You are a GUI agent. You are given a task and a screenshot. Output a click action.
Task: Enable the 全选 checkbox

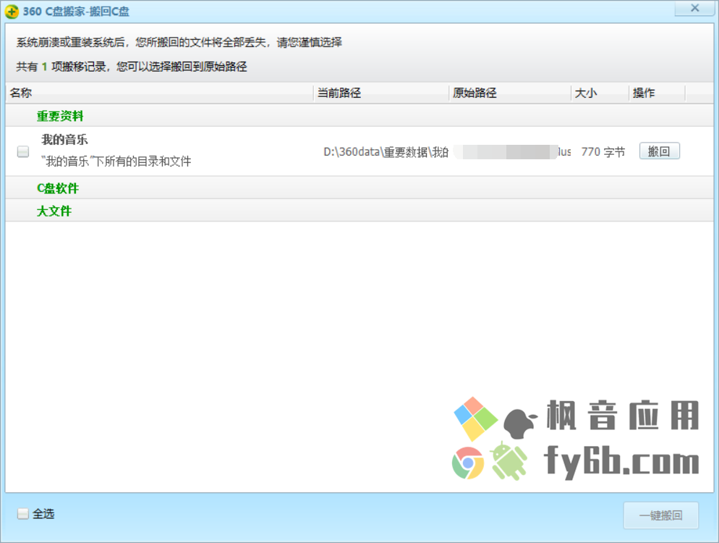[23, 513]
